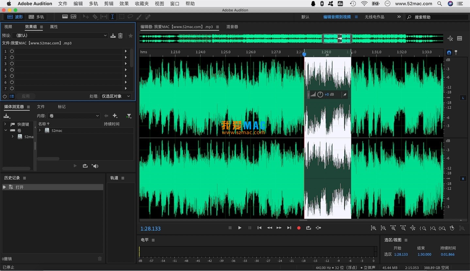Select the Paintbrush Selection tool
Viewport: 470px width, 271px height.
(x=139, y=17)
